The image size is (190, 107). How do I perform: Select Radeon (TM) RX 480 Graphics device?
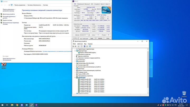pos(88,53)
